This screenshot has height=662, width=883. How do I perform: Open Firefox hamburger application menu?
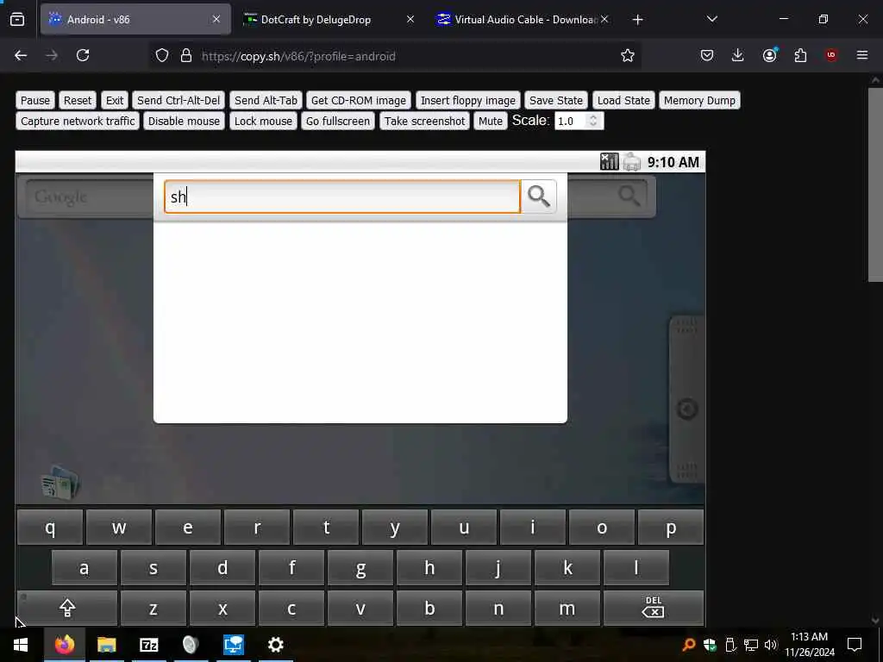[x=862, y=56]
